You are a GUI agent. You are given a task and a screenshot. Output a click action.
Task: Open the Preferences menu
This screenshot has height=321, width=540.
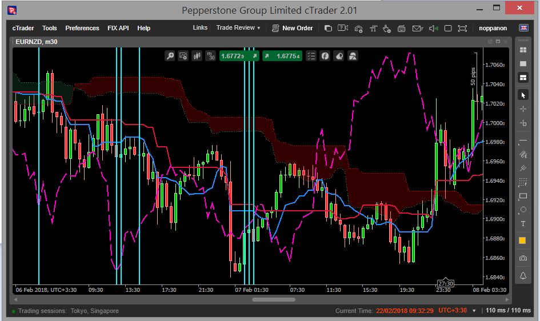[82, 28]
